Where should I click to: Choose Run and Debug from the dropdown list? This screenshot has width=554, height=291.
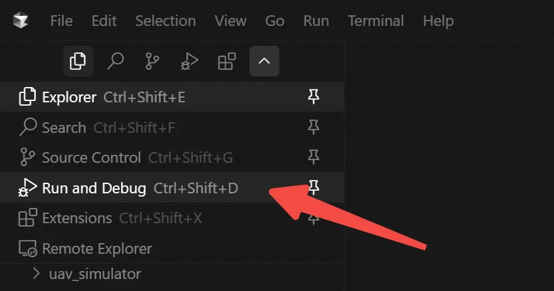(172, 187)
